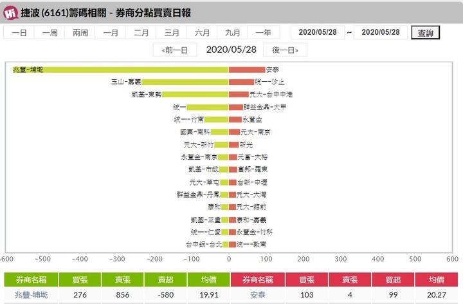Click the 台中銀-台北 chart label
Viewport: 463px width, 304px height.
204,244
